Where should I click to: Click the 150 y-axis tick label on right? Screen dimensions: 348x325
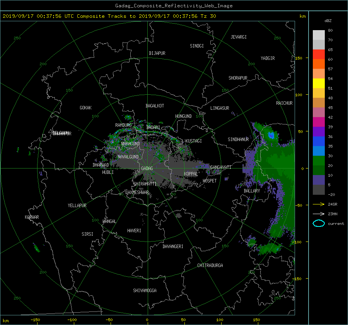pyautogui.click(x=299, y=58)
